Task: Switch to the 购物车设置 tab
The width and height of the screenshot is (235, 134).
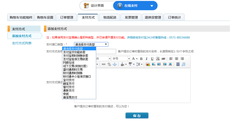Action: 45,17
